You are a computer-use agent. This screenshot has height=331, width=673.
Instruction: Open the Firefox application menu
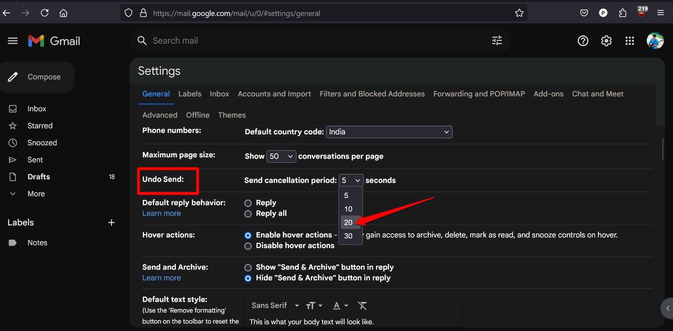[661, 13]
